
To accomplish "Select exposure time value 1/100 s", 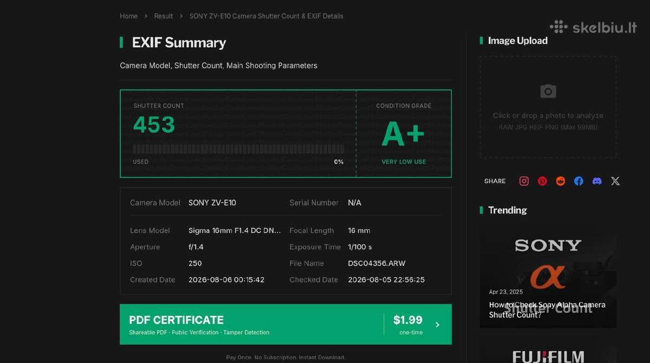I will tap(360, 247).
